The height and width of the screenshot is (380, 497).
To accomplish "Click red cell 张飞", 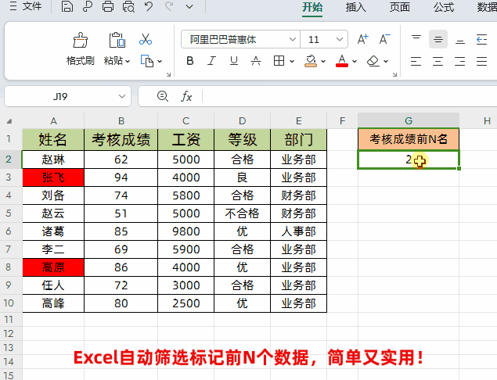I will (53, 177).
